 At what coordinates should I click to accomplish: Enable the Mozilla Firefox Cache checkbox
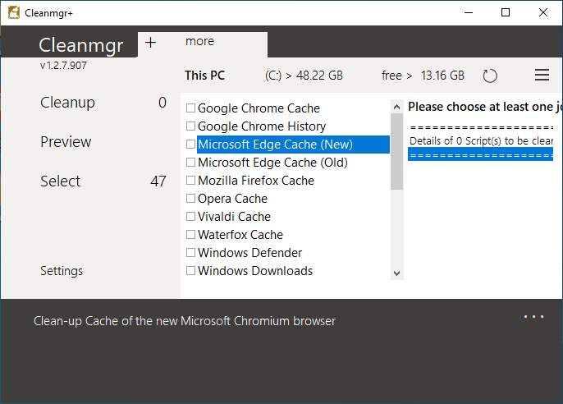coord(190,181)
